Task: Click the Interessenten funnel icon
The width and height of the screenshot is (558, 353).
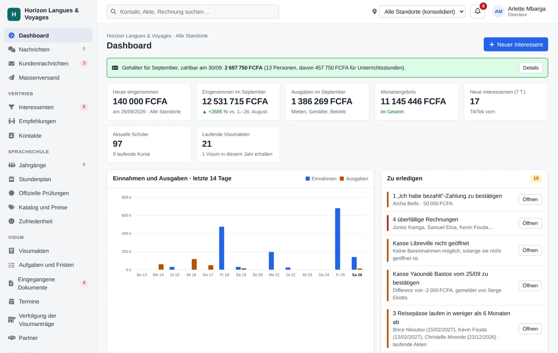Action: pyautogui.click(x=12, y=107)
